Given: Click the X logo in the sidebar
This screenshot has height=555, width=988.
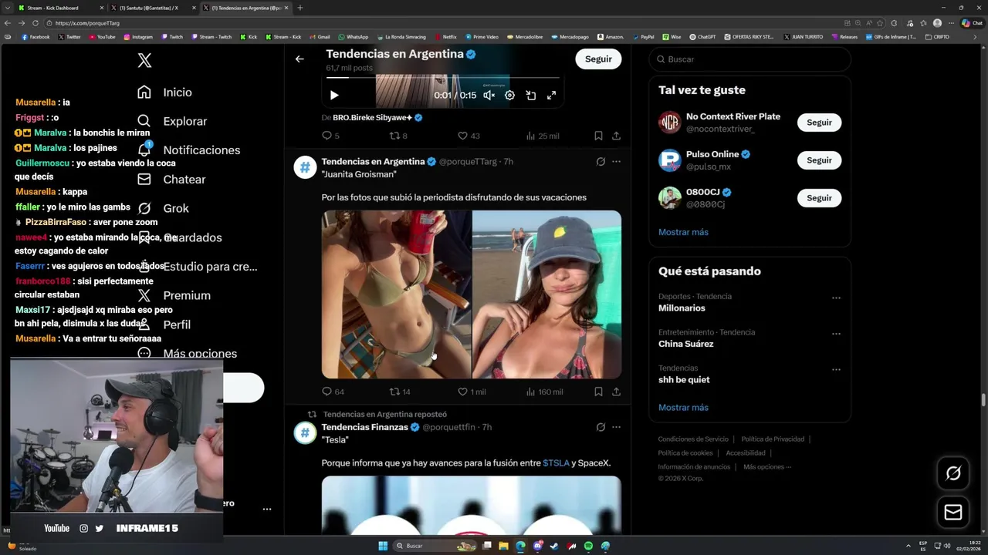Looking at the screenshot, I should 144,60.
